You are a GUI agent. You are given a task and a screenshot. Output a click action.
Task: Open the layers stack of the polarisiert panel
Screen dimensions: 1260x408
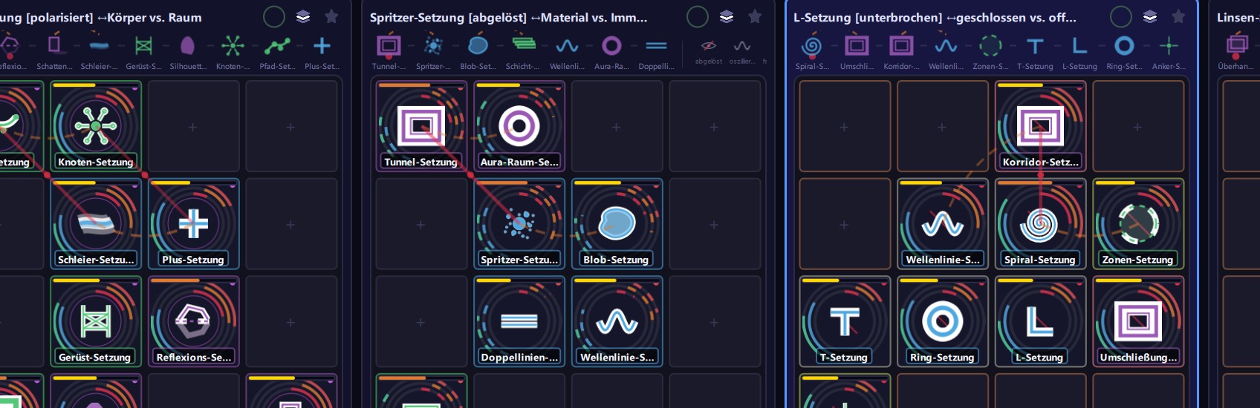pyautogui.click(x=303, y=16)
